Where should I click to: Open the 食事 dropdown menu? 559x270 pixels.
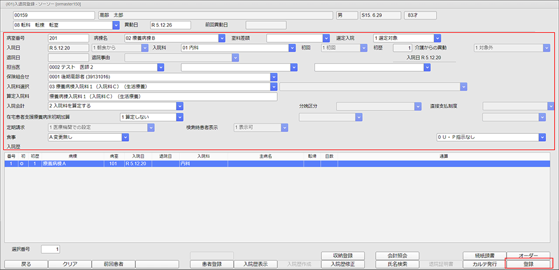pyautogui.click(x=125, y=137)
